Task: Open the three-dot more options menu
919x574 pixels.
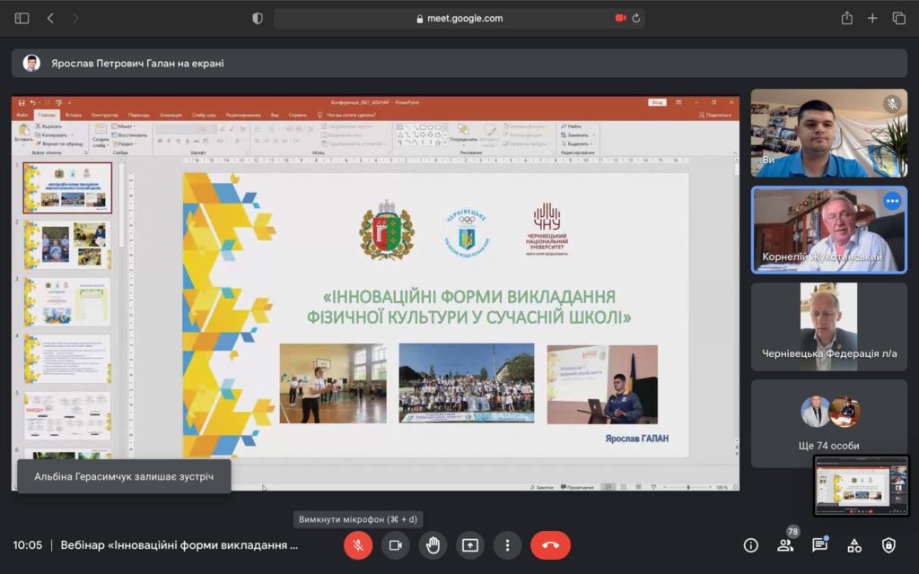Action: click(x=508, y=545)
